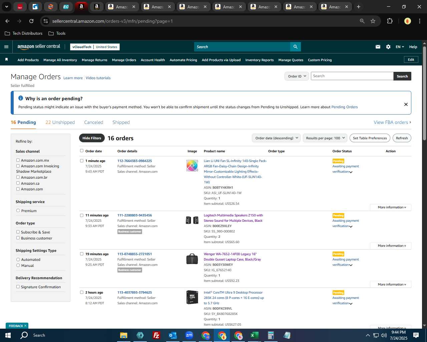Click the Amazon Seller Central logo
427x342 pixels.
(39, 47)
